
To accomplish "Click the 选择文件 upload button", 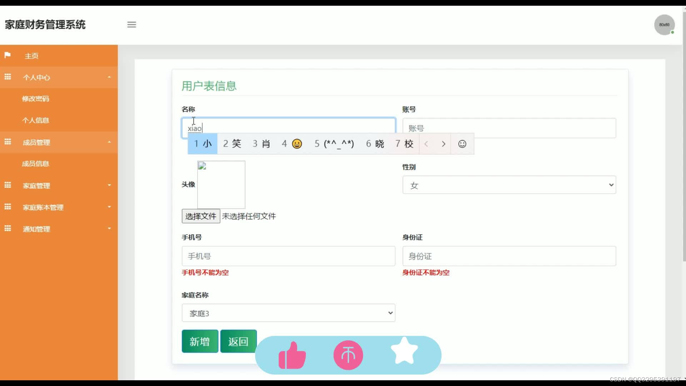I will [x=201, y=216].
